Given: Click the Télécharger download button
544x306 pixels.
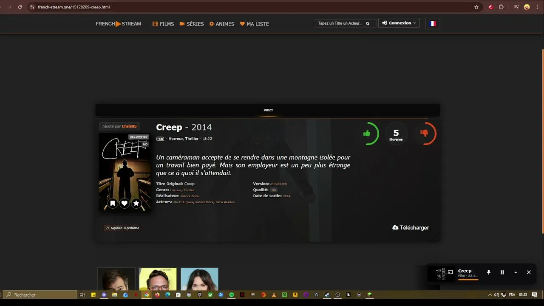Looking at the screenshot, I should click(411, 228).
